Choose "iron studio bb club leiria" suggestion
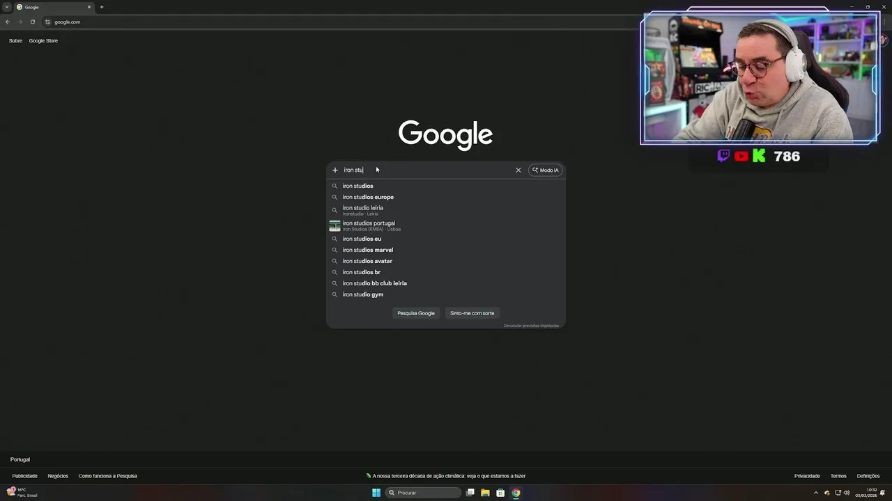Viewport: 892px width, 501px height. 445,283
